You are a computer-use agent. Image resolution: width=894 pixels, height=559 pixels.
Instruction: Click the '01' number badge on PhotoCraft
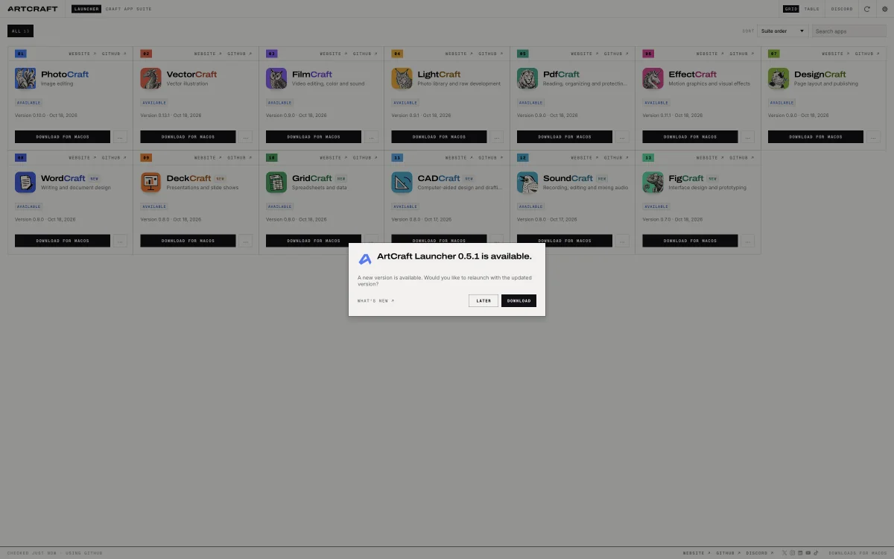pos(21,54)
